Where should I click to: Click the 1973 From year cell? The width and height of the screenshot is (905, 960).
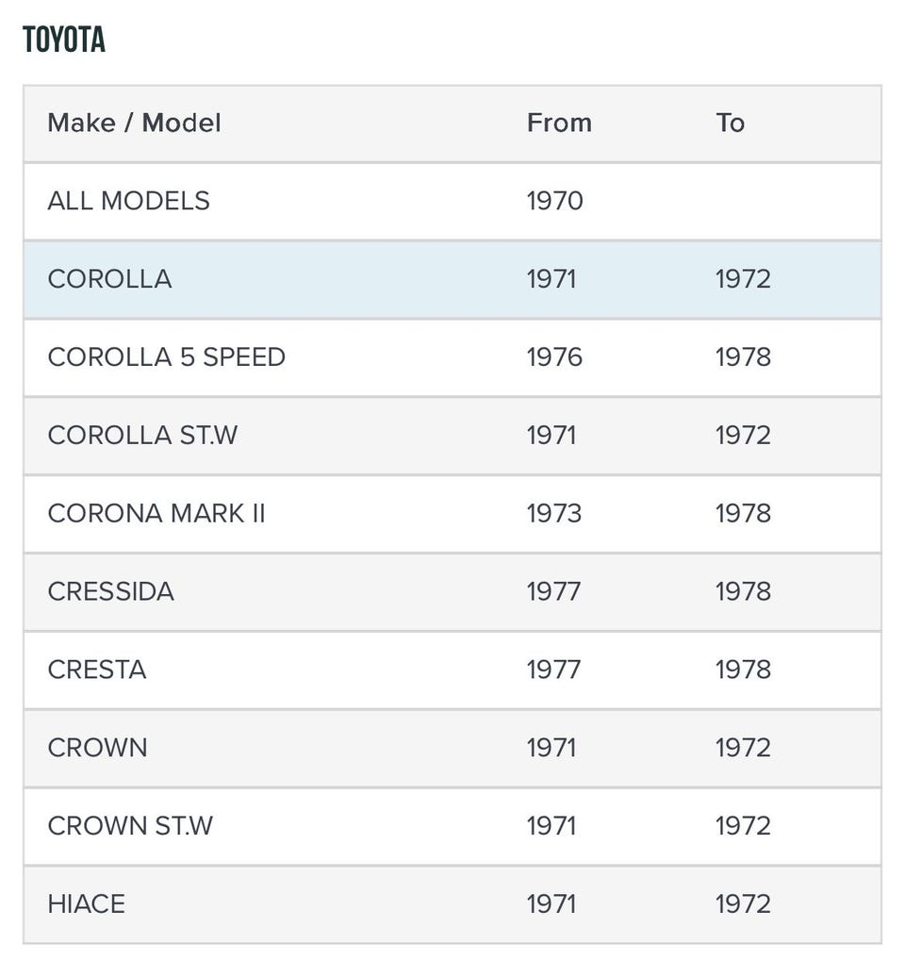coord(554,514)
